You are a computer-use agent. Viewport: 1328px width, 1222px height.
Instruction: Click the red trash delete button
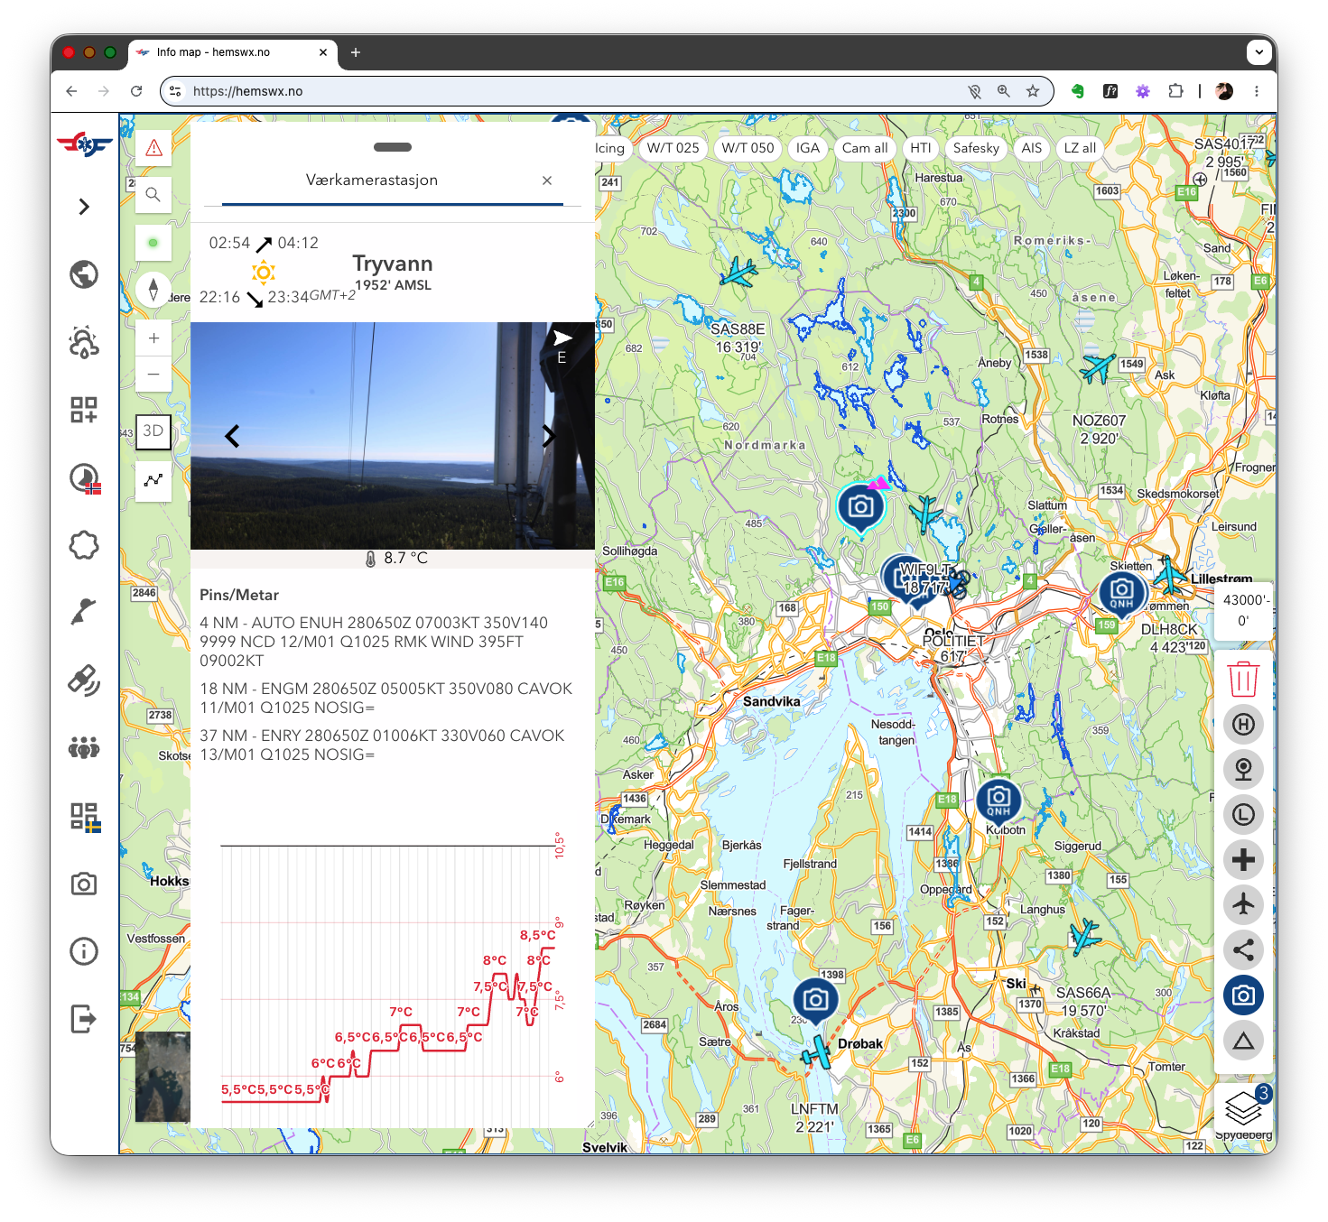click(1243, 679)
